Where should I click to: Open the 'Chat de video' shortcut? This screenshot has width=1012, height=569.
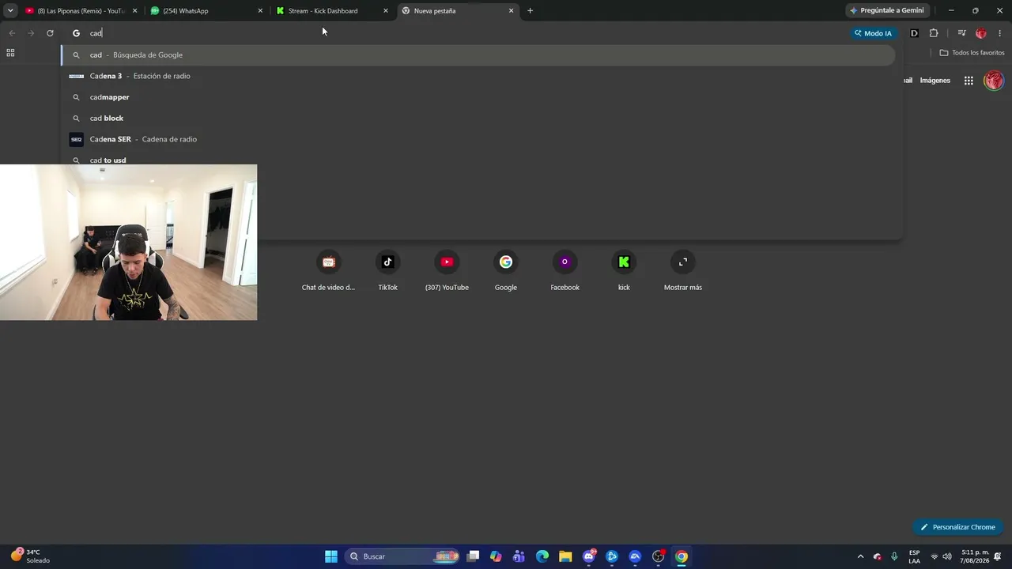click(329, 271)
